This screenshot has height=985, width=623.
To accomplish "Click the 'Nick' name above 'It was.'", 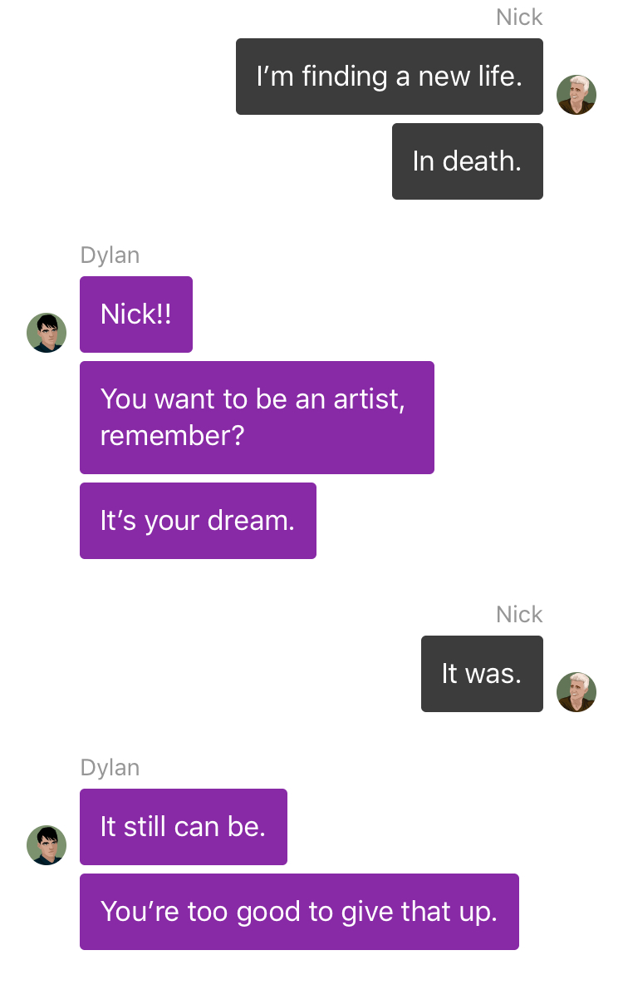I will pyautogui.click(x=519, y=614).
